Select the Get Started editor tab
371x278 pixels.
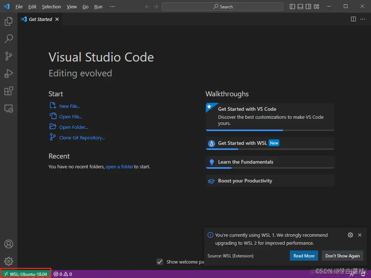click(x=40, y=19)
